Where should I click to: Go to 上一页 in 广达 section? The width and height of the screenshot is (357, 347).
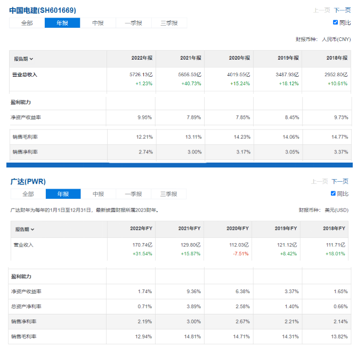(x=319, y=181)
